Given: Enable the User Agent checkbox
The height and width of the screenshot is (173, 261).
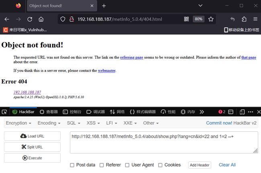Looking at the screenshot, I should [127, 165].
